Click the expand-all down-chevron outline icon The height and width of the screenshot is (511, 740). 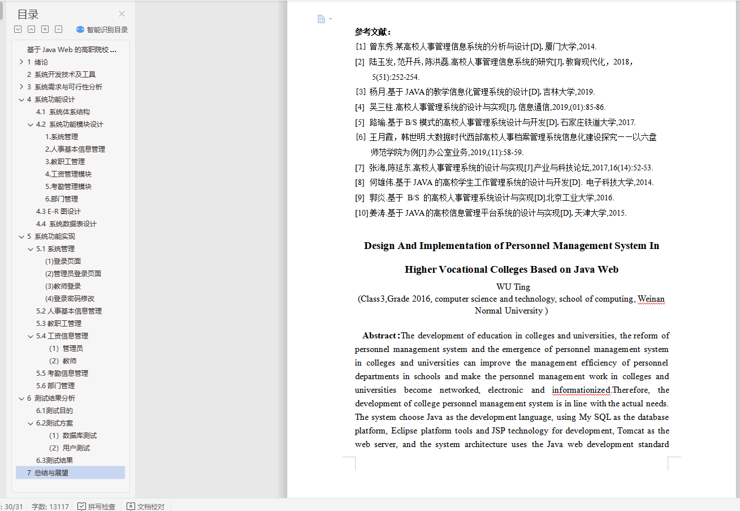18,29
